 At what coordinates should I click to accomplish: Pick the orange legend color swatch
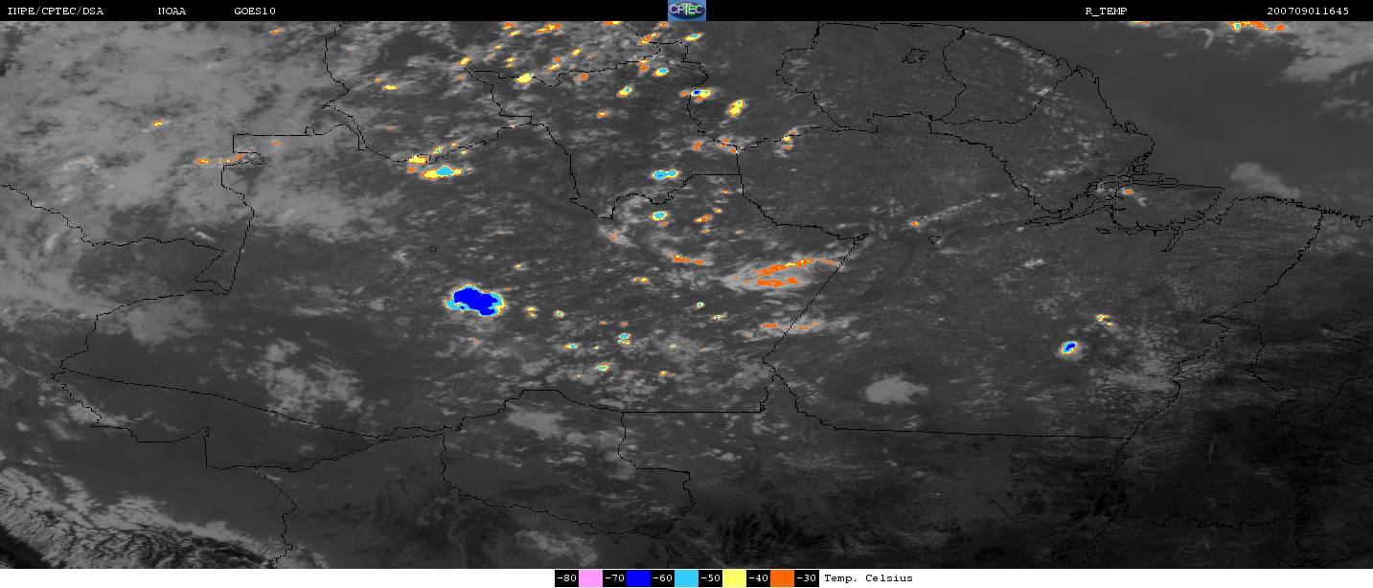(x=783, y=578)
